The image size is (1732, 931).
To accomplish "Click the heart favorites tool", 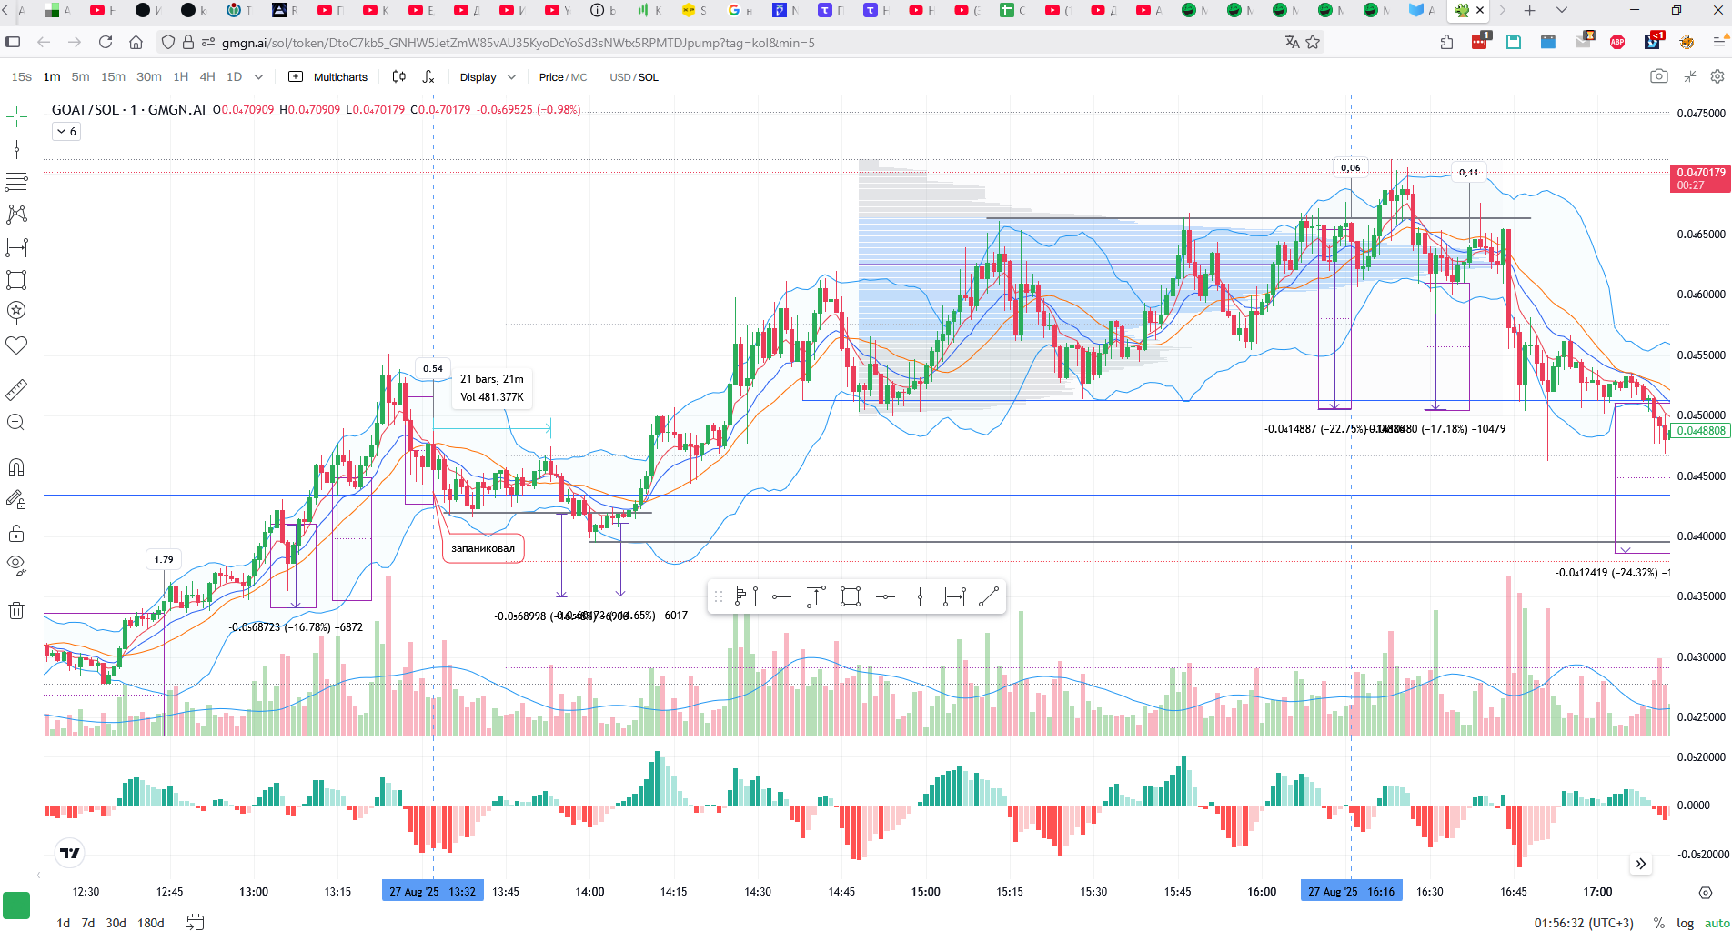I will coord(16,345).
